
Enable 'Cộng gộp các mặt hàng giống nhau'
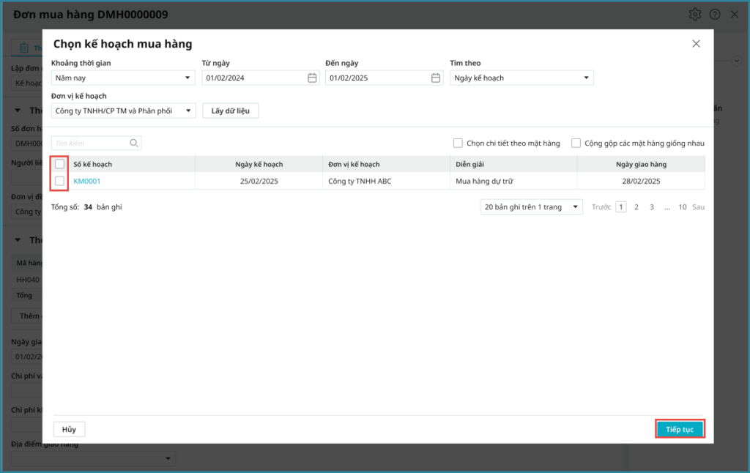tap(576, 144)
